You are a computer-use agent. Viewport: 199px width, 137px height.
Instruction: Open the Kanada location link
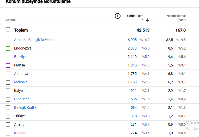(x=20, y=133)
